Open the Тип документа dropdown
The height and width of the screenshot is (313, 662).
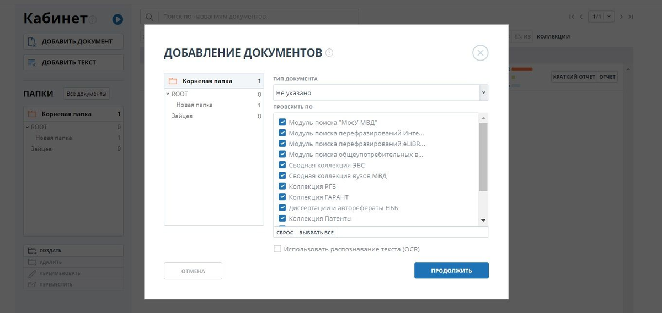[381, 93]
